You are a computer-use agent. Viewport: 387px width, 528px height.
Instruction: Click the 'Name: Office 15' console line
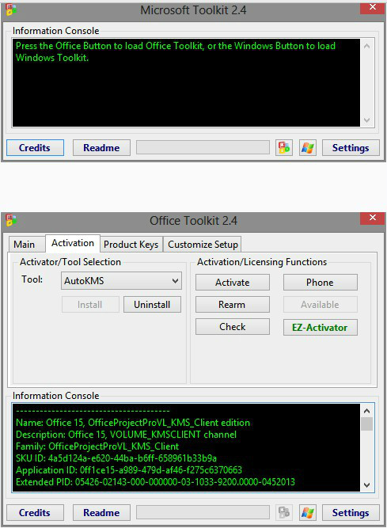pyautogui.click(x=133, y=423)
